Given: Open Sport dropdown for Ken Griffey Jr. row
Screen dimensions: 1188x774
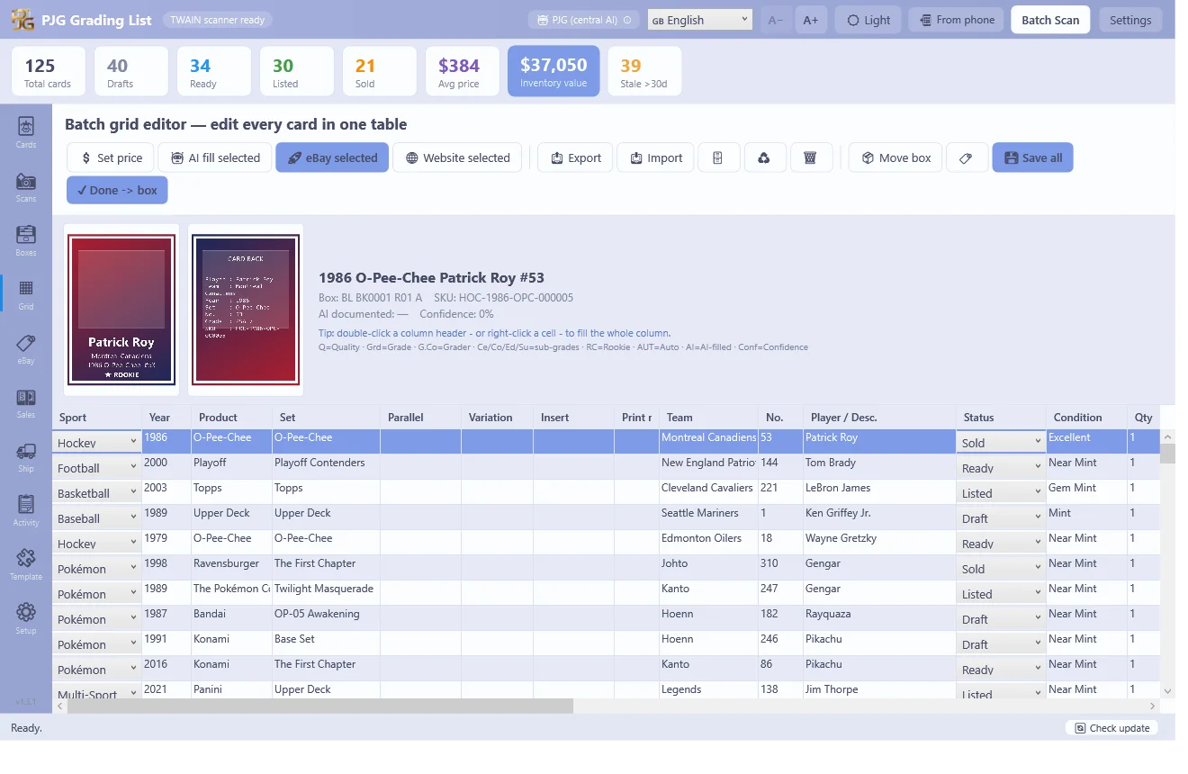Looking at the screenshot, I should pos(97,517).
